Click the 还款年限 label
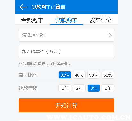 click(x=28, y=88)
